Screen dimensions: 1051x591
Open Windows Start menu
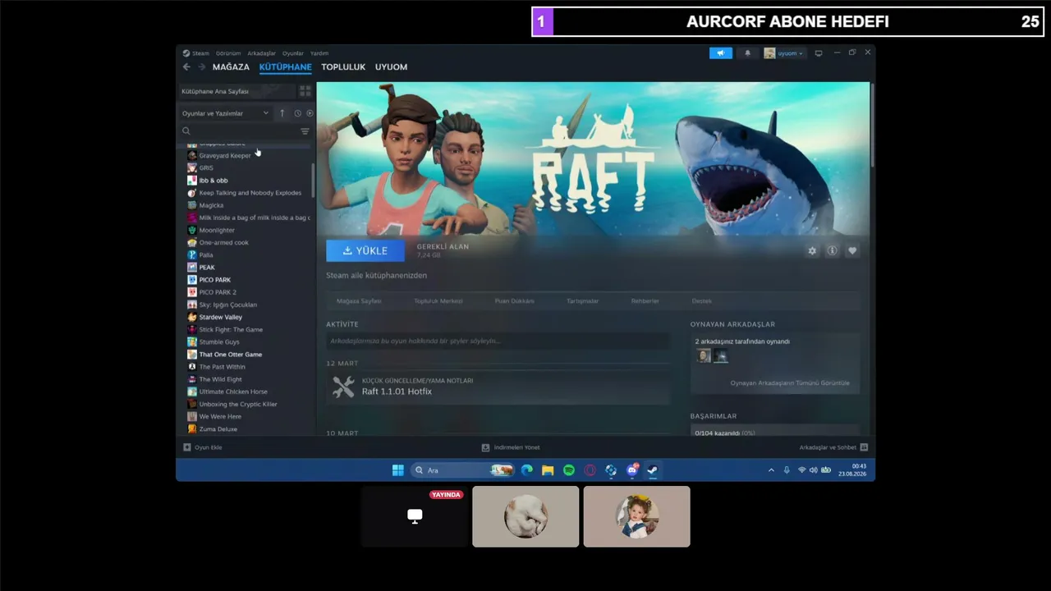[398, 470]
